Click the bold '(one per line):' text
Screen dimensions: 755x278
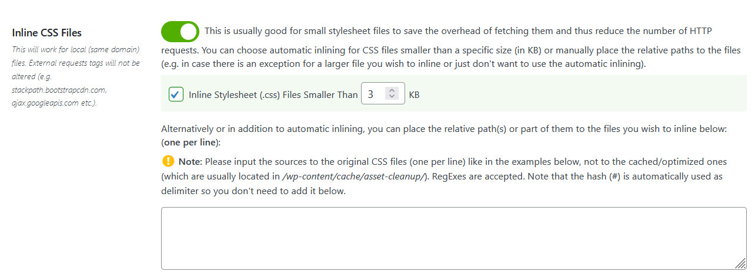click(x=191, y=143)
